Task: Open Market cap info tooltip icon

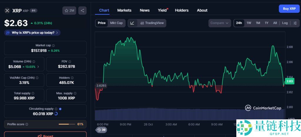Action: click(53, 46)
